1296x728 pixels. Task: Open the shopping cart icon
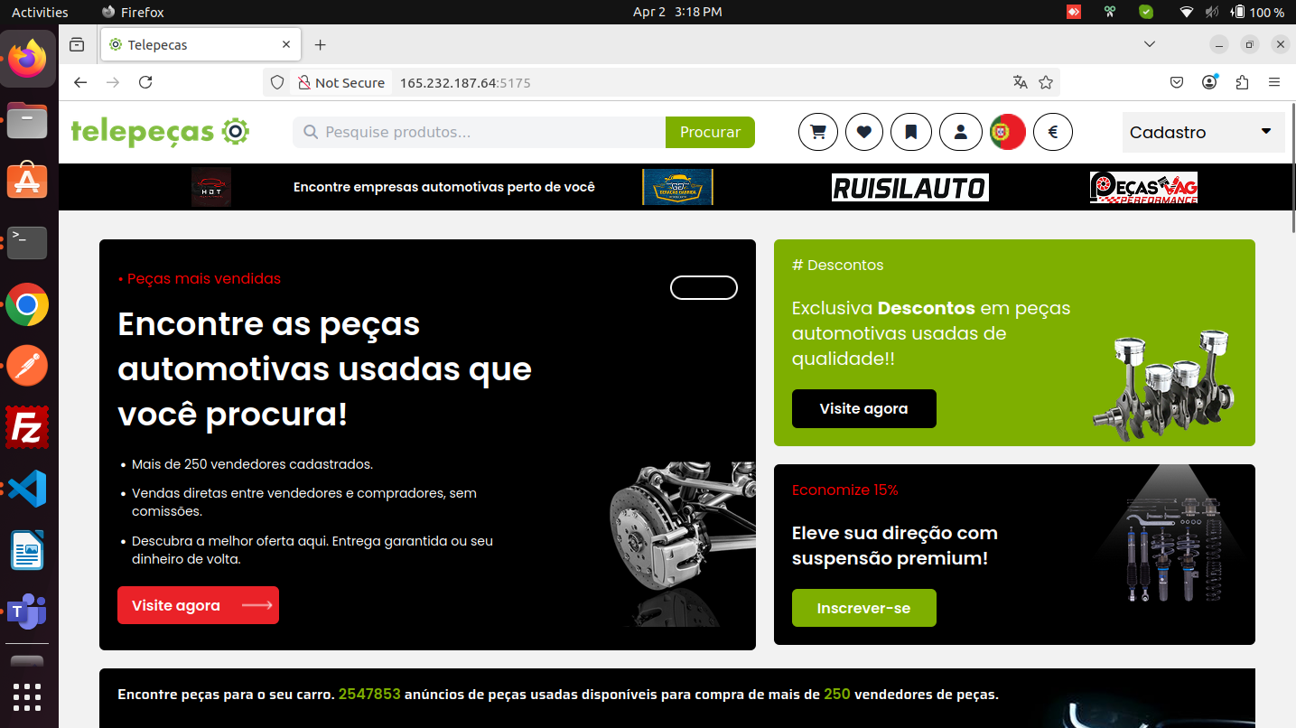818,132
